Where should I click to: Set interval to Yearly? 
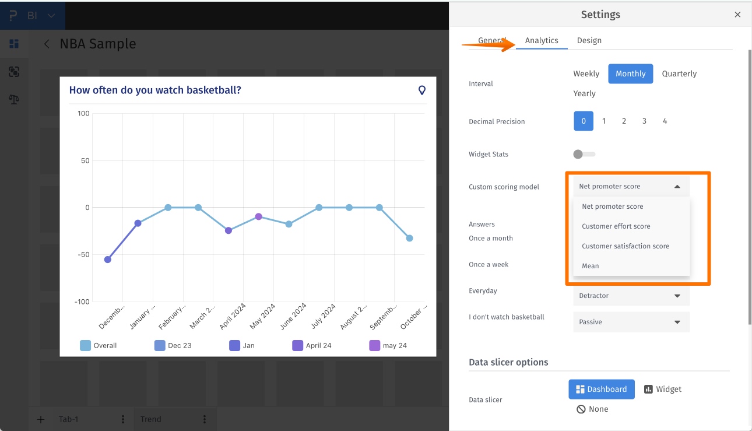coord(585,93)
